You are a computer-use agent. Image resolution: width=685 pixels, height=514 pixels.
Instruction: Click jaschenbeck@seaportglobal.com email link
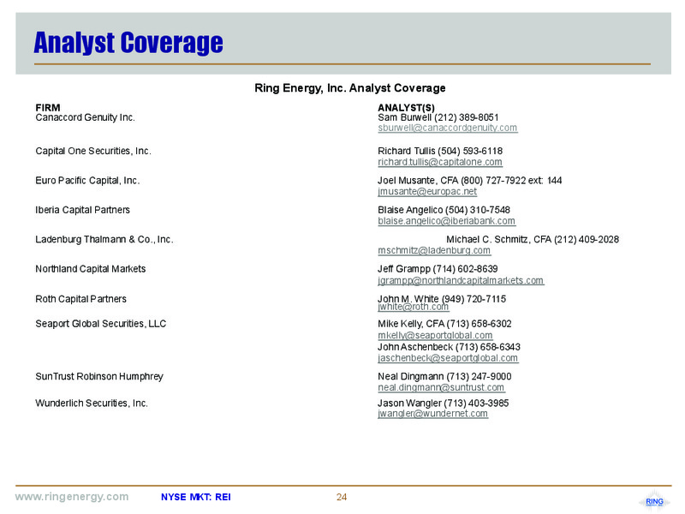(448, 358)
